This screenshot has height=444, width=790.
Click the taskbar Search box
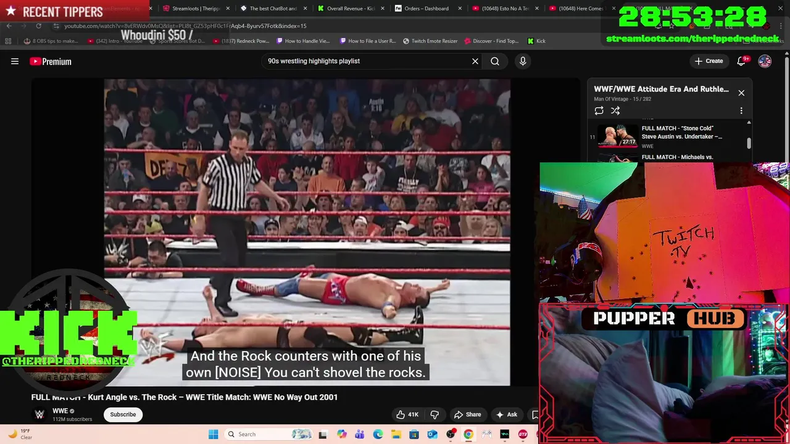tap(268, 434)
